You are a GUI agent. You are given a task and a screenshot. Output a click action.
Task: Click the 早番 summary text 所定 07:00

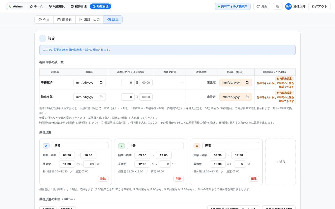[82, 171]
